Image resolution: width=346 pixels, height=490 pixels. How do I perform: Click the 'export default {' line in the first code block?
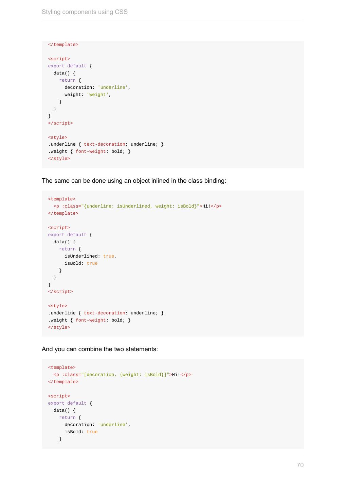[70, 66]
